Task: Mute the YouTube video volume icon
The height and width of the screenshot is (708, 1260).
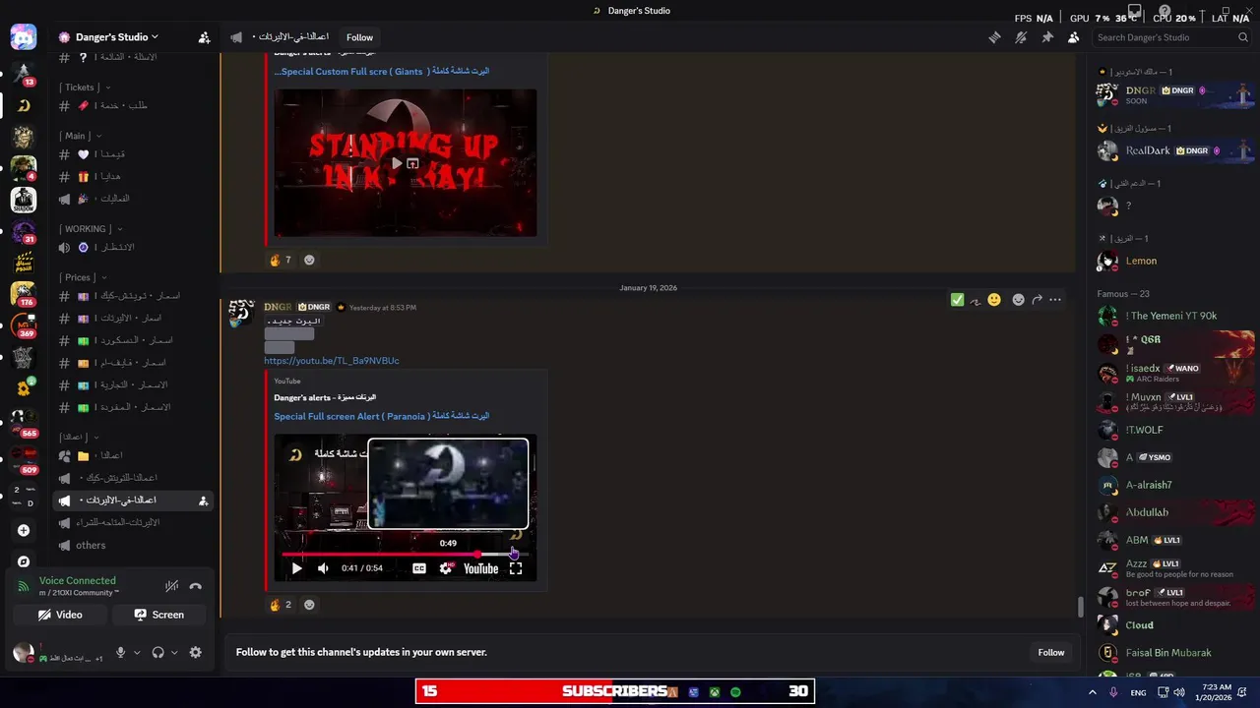Action: click(323, 568)
